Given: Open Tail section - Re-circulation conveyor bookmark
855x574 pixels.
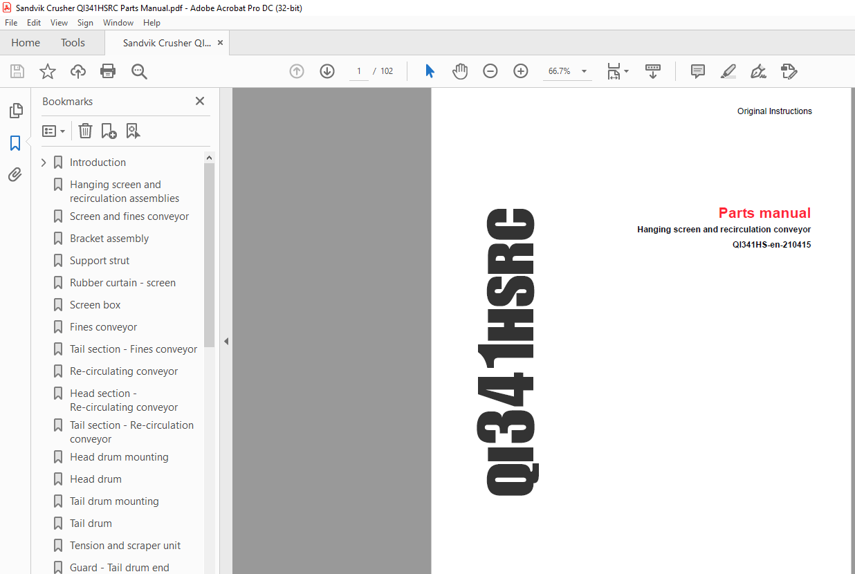Looking at the screenshot, I should coord(131,432).
